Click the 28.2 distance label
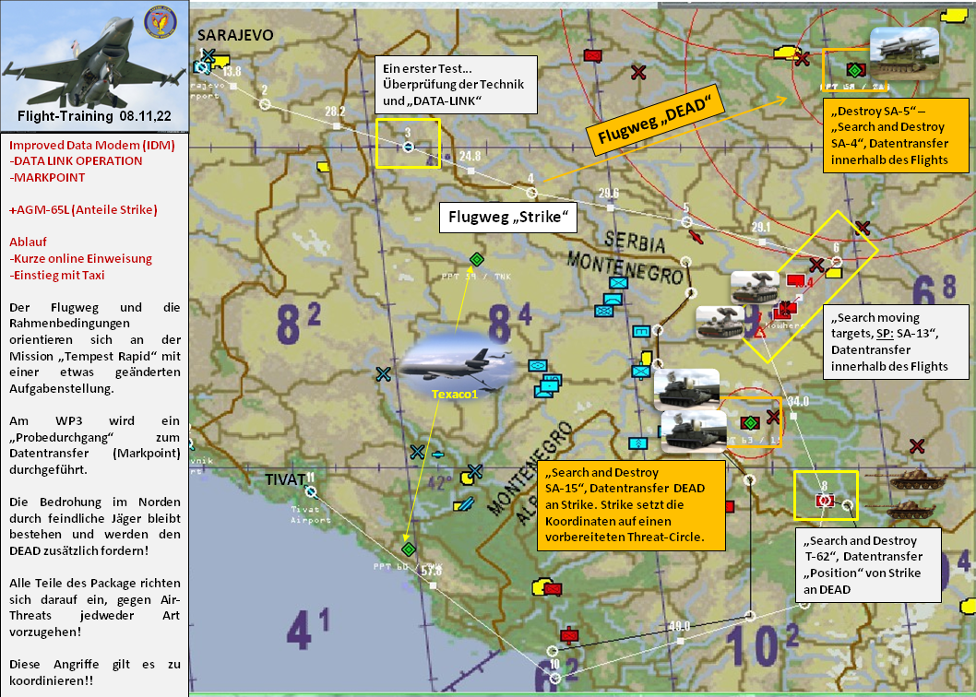 [335, 112]
